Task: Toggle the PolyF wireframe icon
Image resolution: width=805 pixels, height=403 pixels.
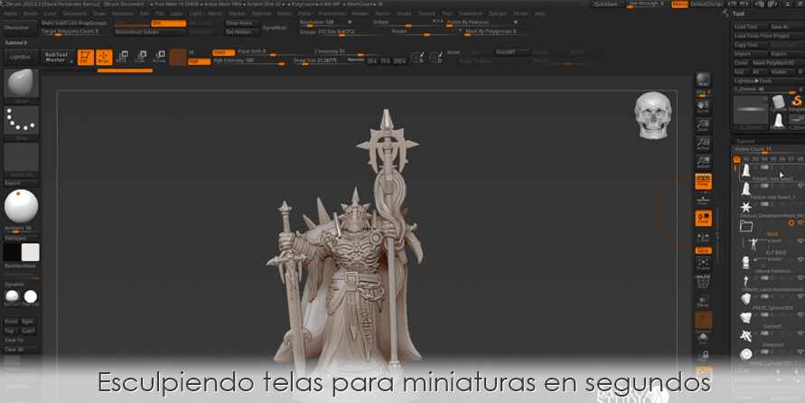Action: coord(703,281)
